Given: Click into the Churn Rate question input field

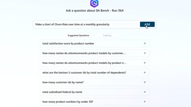Looking at the screenshot, I should click(x=86, y=24).
